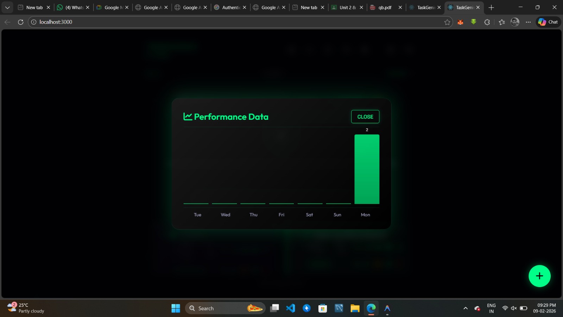Close the Authentic tab
Screen dimensions: 563x317
coord(245,7)
